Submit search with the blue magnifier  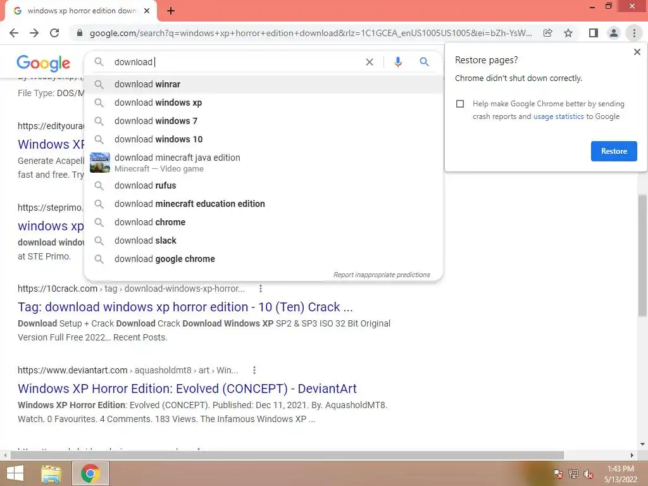point(424,62)
